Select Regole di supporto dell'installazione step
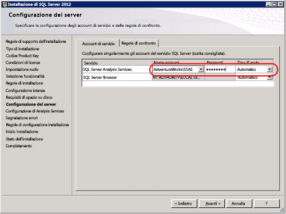 pyautogui.click(x=36, y=42)
